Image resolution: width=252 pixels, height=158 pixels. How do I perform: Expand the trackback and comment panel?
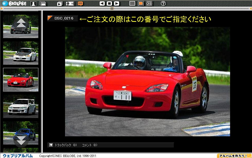[51, 145]
